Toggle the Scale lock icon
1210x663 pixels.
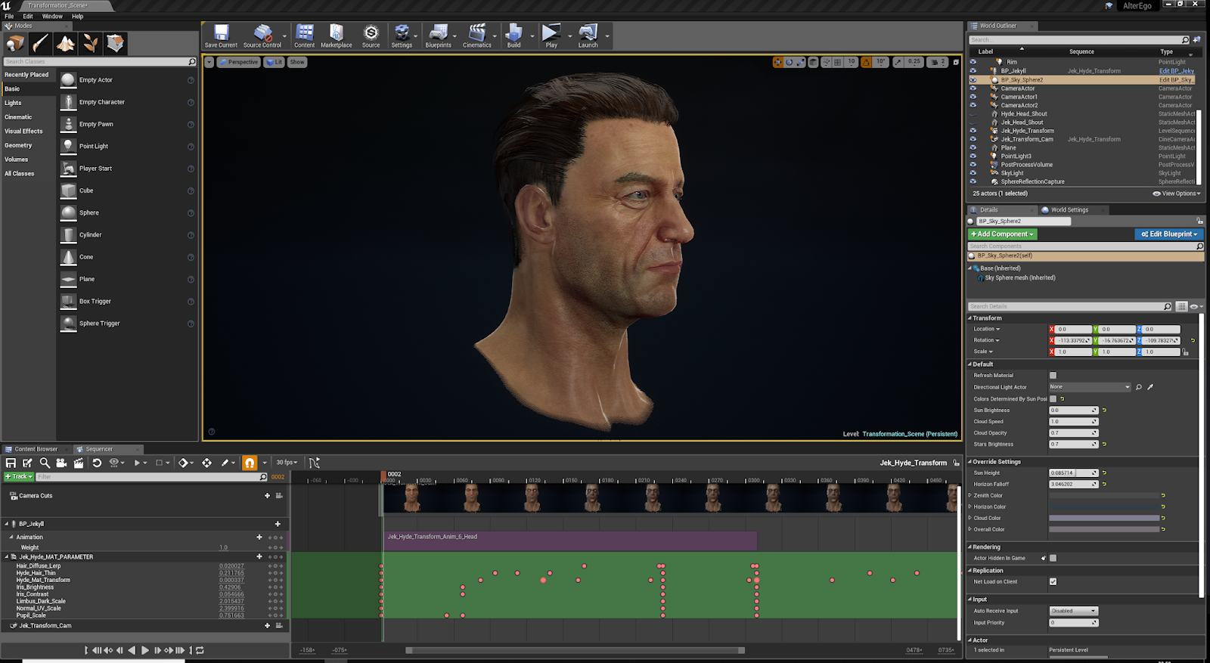(x=1185, y=352)
